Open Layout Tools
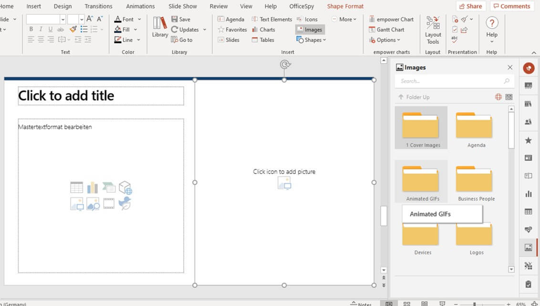 433,30
